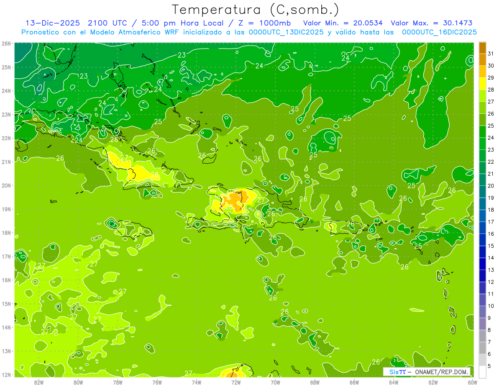The image size is (502, 388).
Task: Click the legend swatch between 30 and 31
Action: pyautogui.click(x=482, y=60)
